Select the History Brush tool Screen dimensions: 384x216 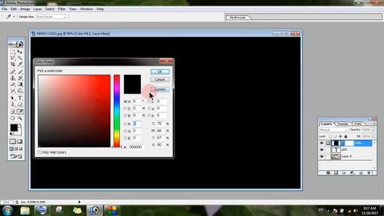(20, 78)
